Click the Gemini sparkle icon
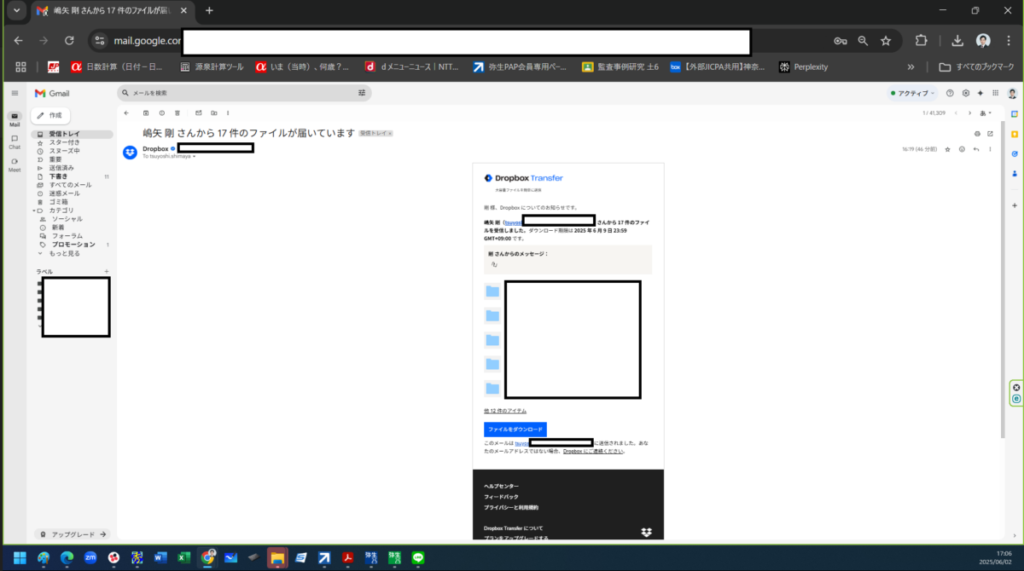 coord(980,93)
